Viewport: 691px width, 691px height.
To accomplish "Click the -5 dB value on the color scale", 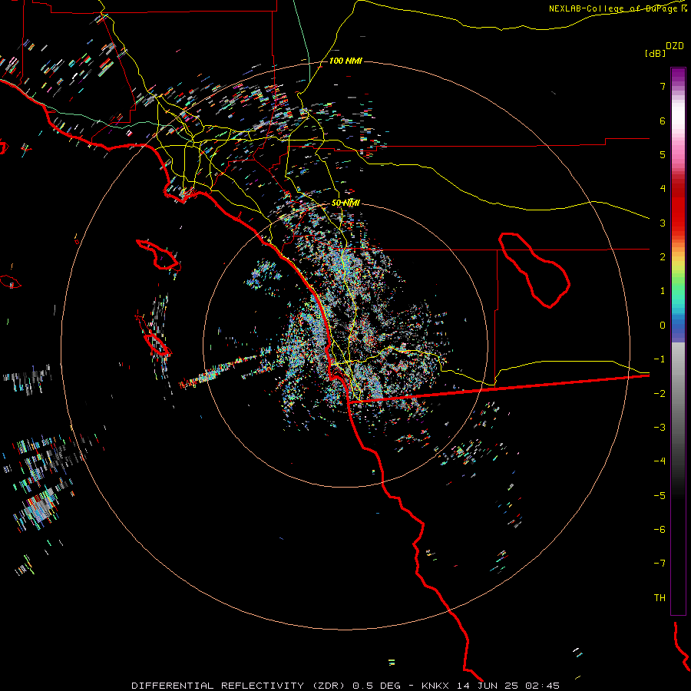I will 660,495.
